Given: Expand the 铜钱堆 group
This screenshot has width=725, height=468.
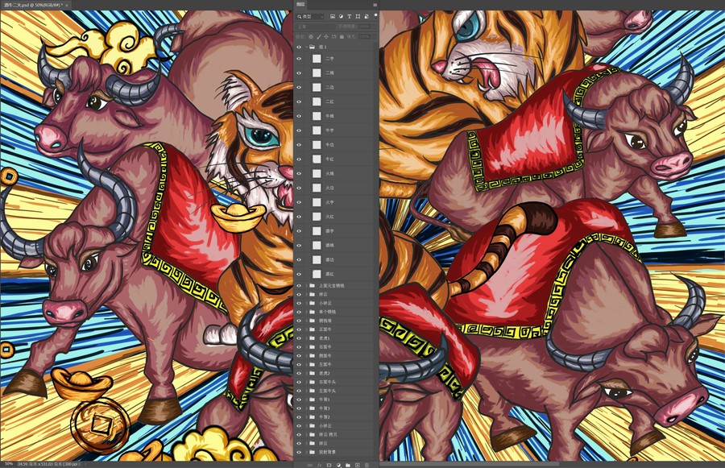Looking at the screenshot, I should point(307,321).
